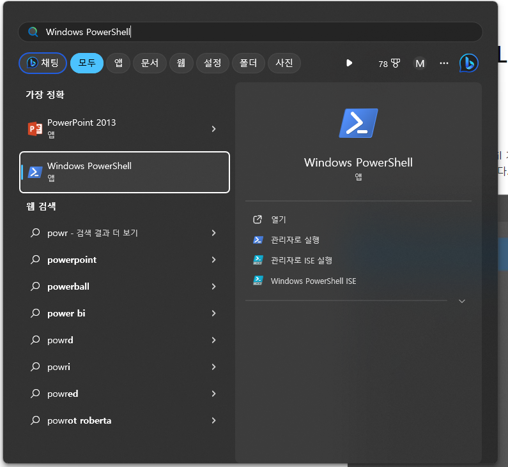The height and width of the screenshot is (467, 508).
Task: Switch to the 설정 filter tab
Action: tap(213, 63)
